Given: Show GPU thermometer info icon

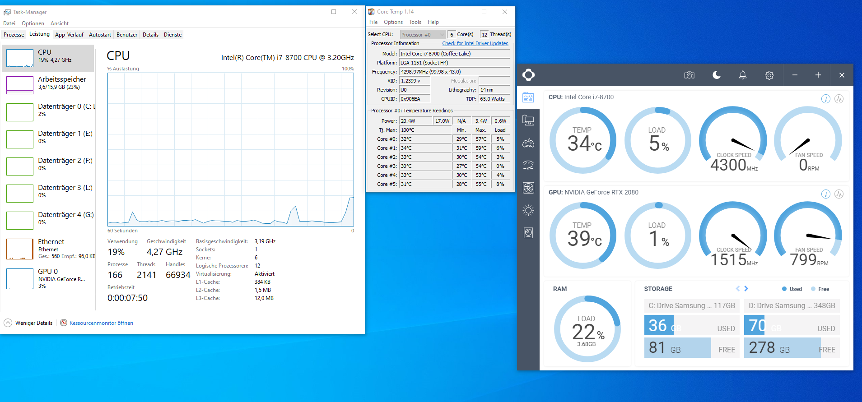Looking at the screenshot, I should point(825,194).
